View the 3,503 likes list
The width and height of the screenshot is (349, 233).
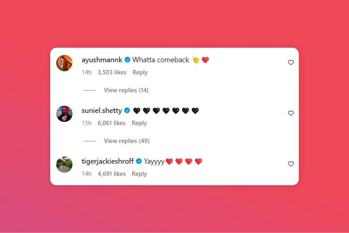[x=112, y=72]
